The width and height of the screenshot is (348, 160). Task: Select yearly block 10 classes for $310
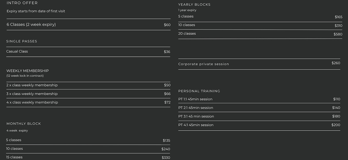click(260, 25)
